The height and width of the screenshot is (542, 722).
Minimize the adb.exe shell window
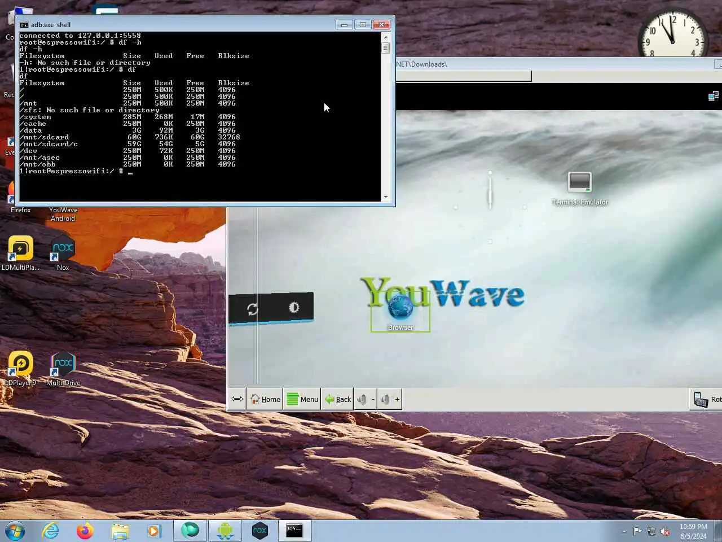[344, 24]
